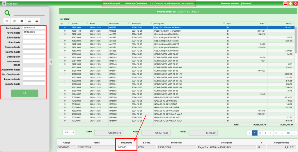The width and height of the screenshot is (298, 152).
Task: Edit the Documento field showing 000025
Action: (x=127, y=147)
